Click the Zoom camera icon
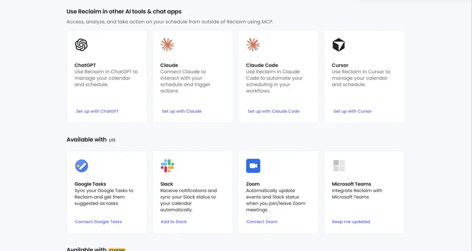 pyautogui.click(x=253, y=166)
